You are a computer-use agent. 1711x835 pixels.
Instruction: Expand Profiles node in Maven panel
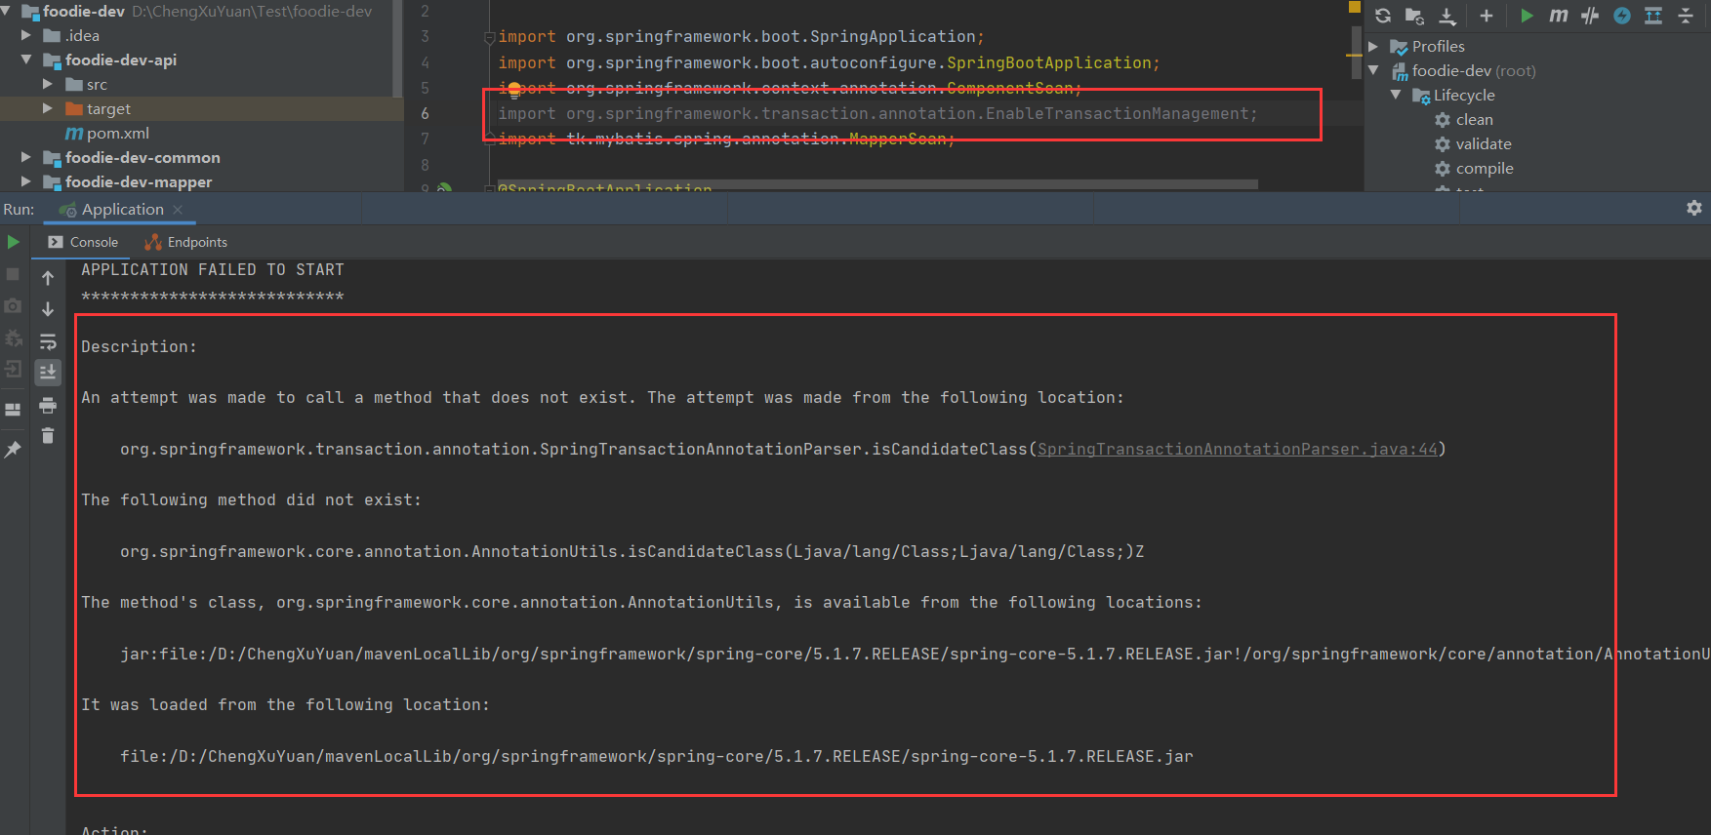coord(1373,46)
